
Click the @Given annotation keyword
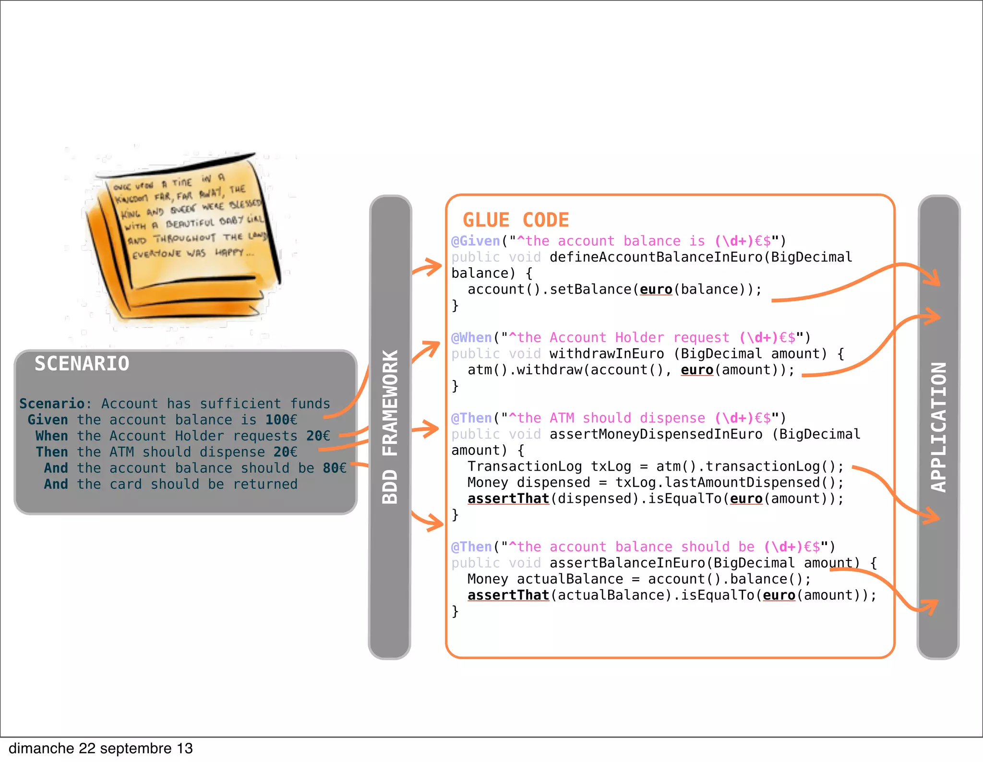tap(475, 241)
